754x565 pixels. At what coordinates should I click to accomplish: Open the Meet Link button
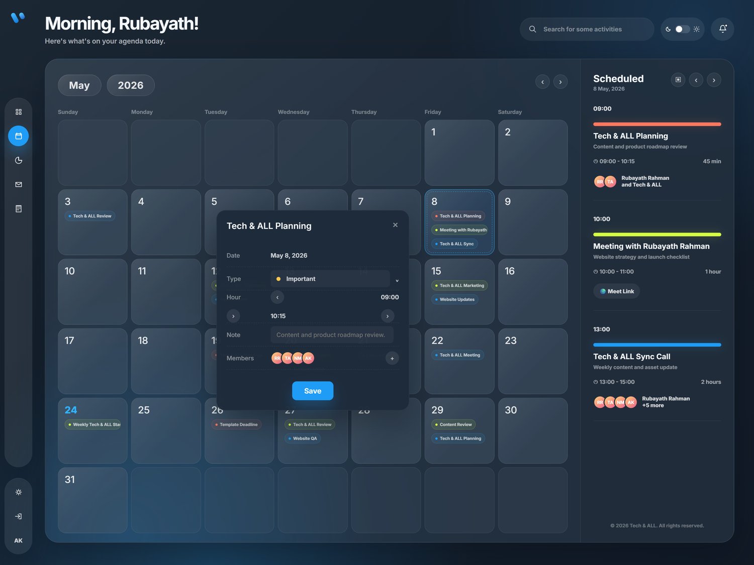point(617,291)
